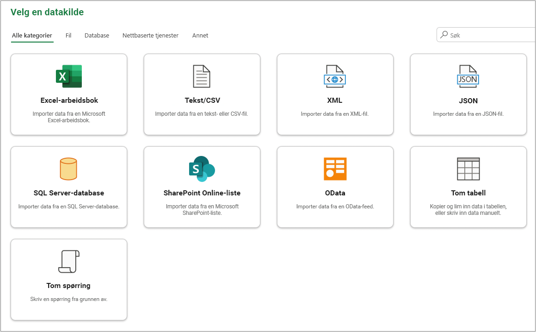Click the Tom spørring scroll icon
This screenshot has width=536, height=332.
(69, 262)
